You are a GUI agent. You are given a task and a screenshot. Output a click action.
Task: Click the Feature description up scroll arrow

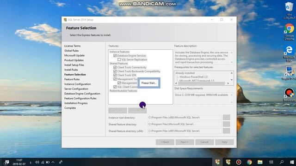click(x=232, y=52)
